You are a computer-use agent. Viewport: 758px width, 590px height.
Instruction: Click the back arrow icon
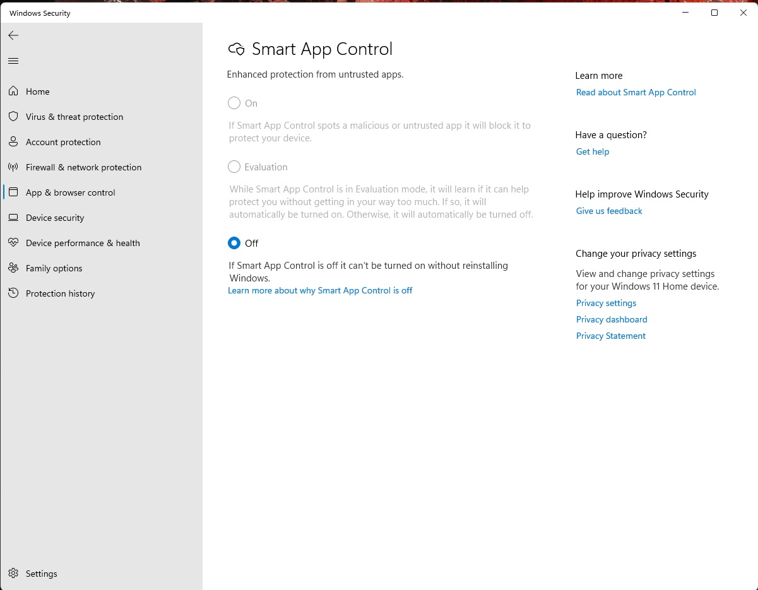(13, 35)
